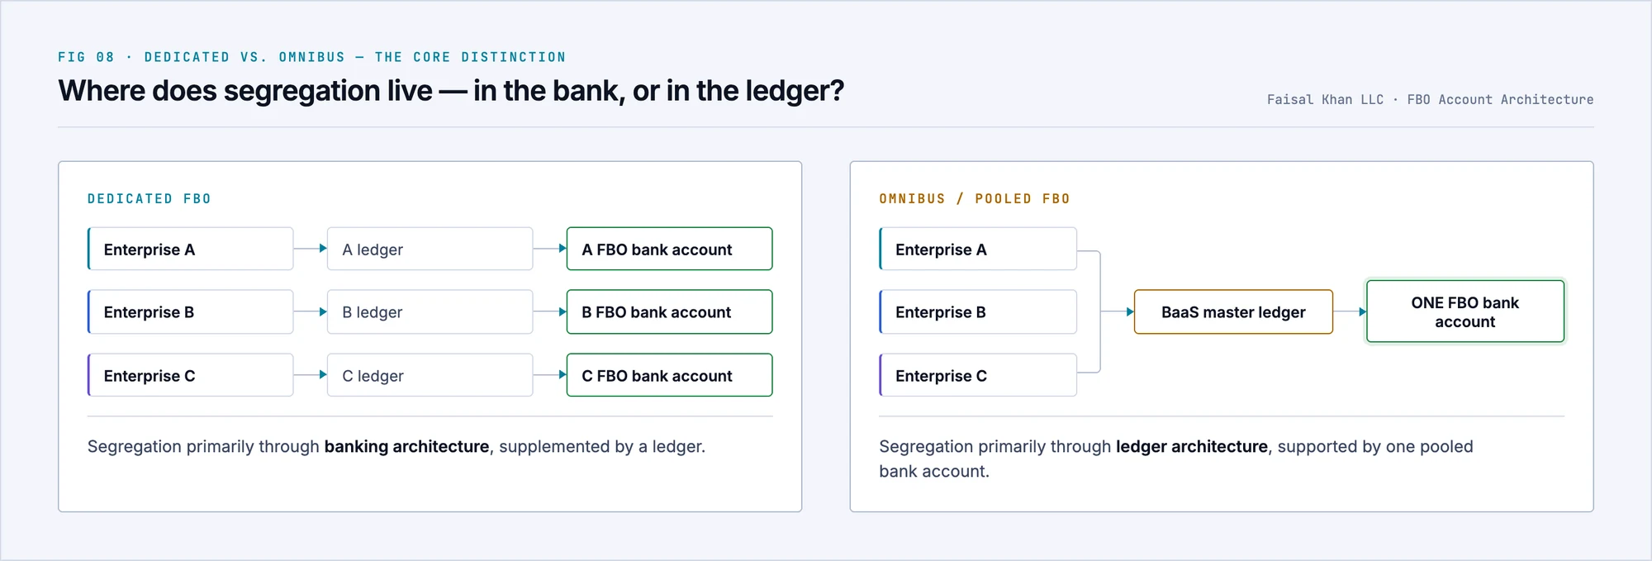Click the arrow between Enterprise A and A ledger
This screenshot has height=561, width=1652.
coord(311,248)
